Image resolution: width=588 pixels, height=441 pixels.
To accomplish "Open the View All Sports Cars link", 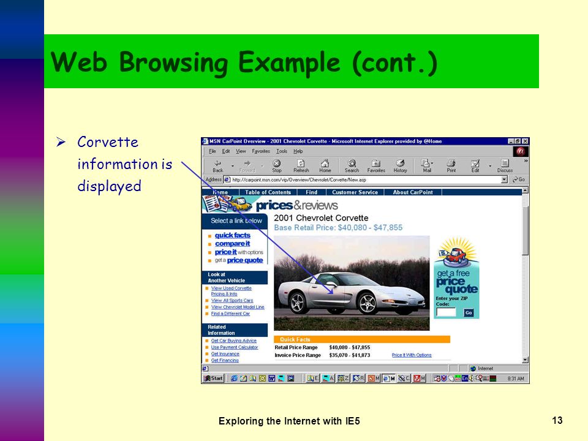I will (x=232, y=300).
